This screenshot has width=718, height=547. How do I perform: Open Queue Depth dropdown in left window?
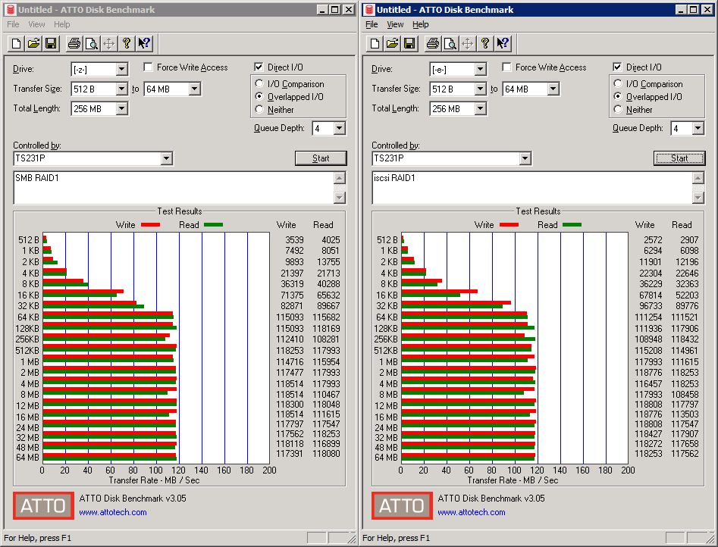point(339,128)
